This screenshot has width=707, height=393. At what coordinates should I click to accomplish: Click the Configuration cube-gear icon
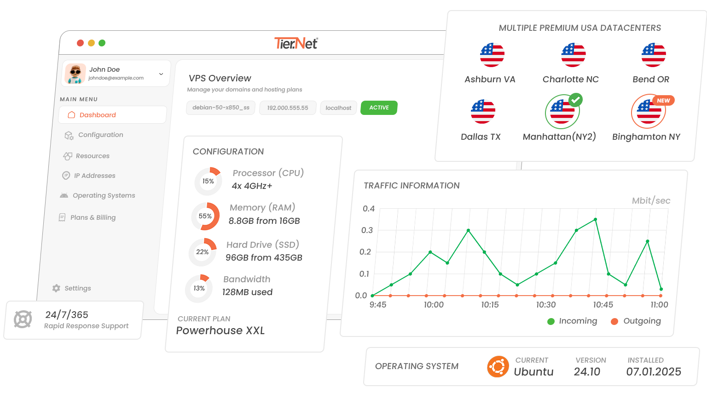tap(69, 135)
